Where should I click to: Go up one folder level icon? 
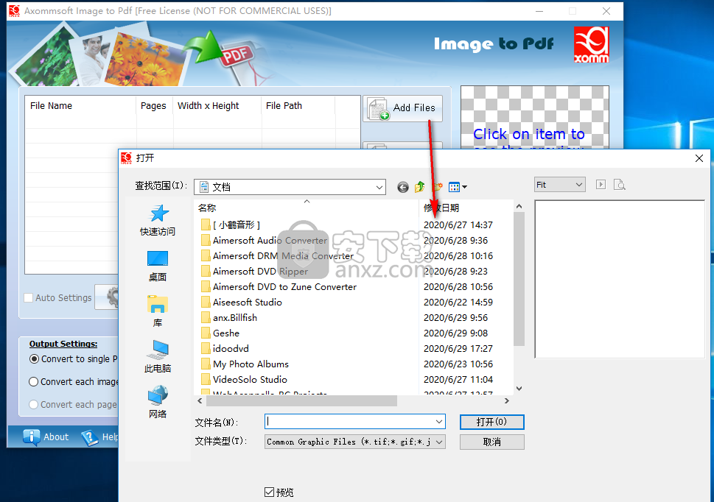coord(420,187)
